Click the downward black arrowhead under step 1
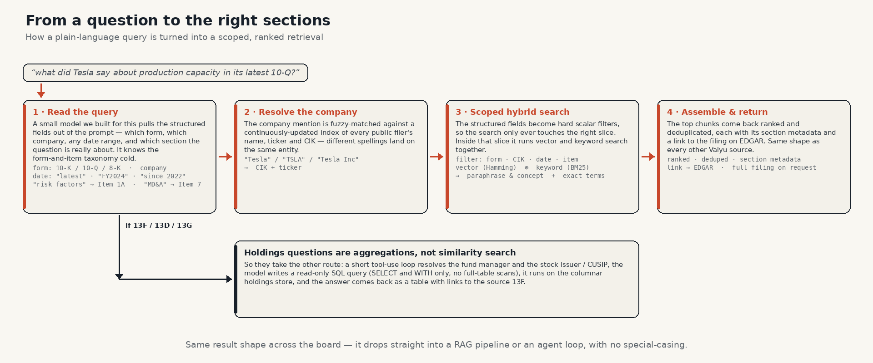Image resolution: width=873 pixels, height=363 pixels. click(119, 276)
